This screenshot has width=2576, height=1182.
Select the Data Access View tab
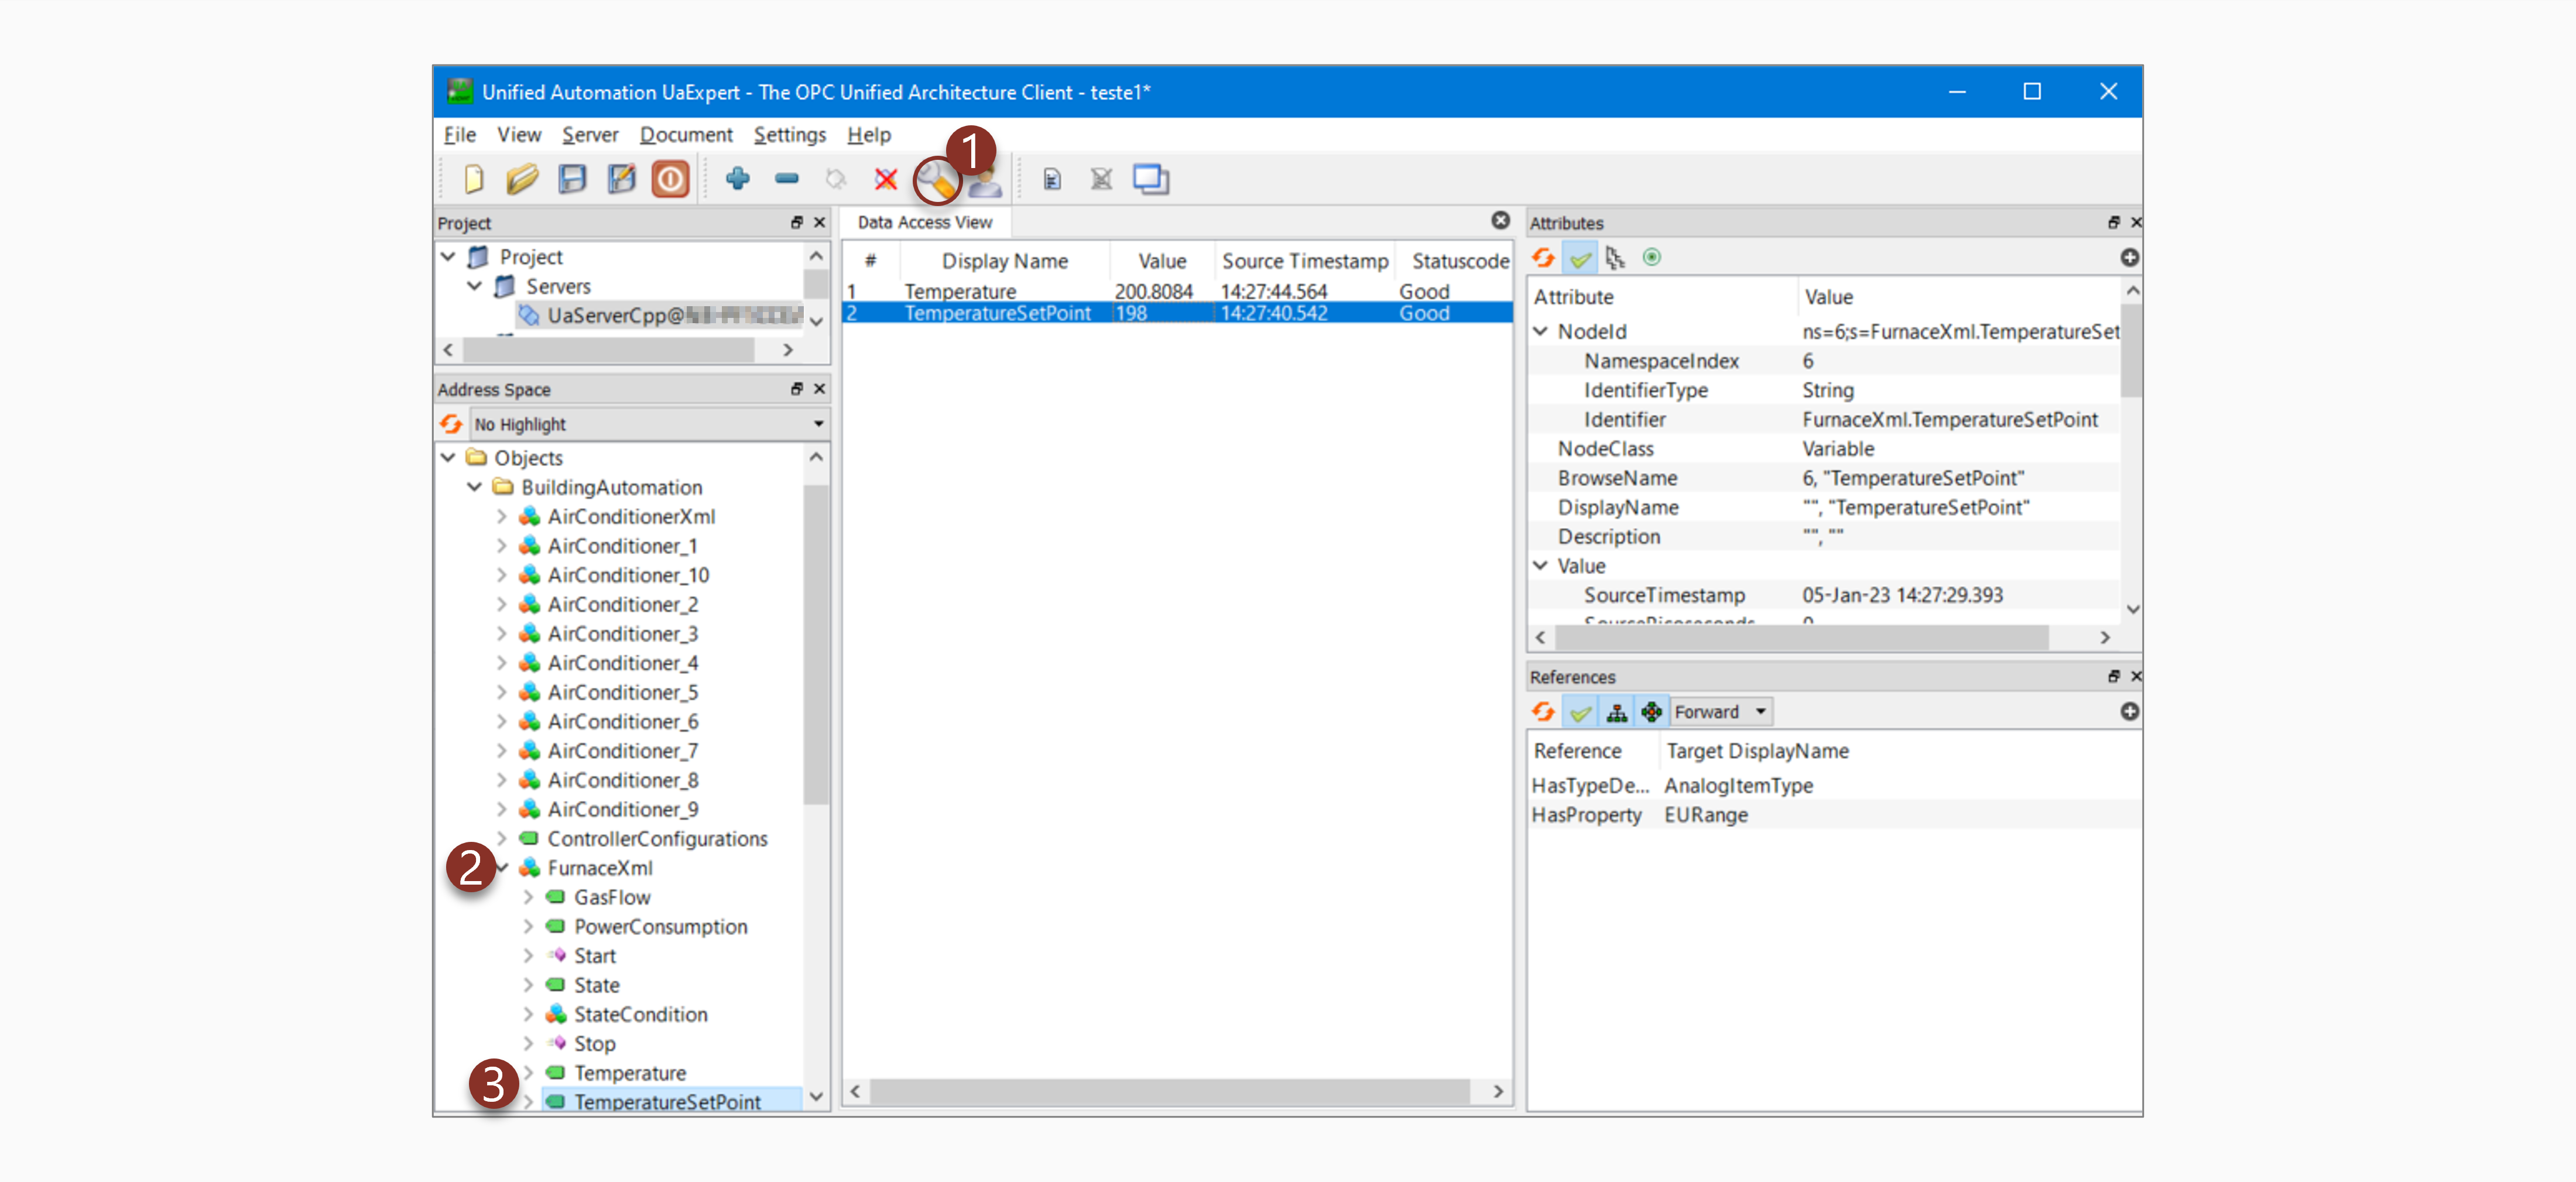(924, 222)
